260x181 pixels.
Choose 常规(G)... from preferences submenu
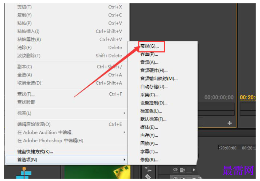[x=149, y=46]
